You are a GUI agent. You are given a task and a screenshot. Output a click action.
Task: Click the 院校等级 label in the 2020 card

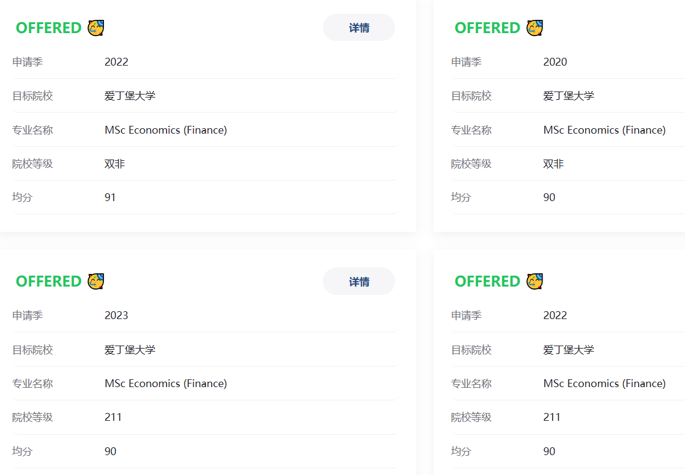[471, 164]
